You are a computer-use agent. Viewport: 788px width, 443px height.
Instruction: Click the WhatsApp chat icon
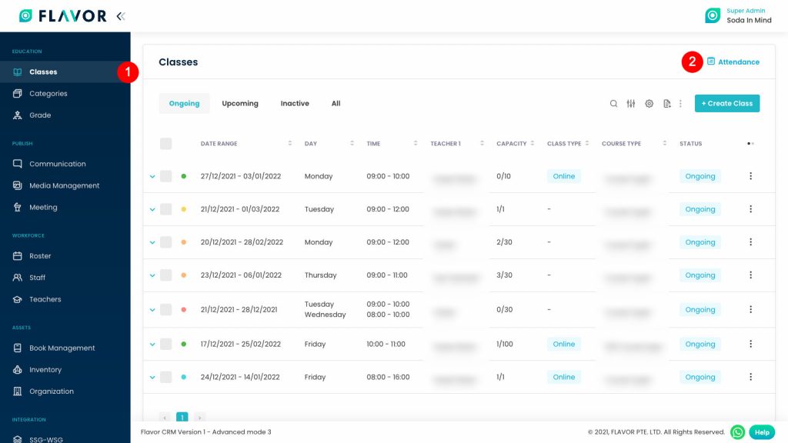pyautogui.click(x=736, y=431)
